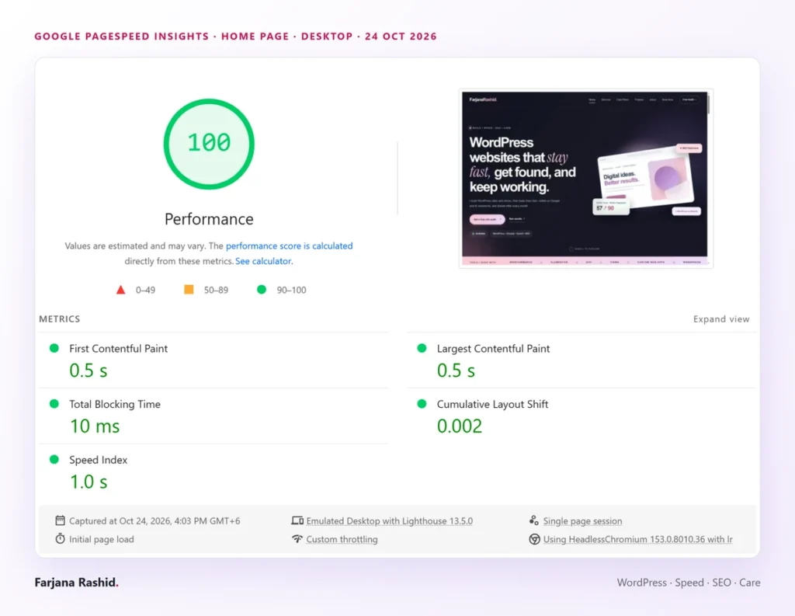795x616 pixels.
Task: Click the green dot beside Speed Index
Action: tap(54, 460)
